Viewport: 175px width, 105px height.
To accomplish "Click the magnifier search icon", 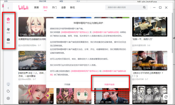I will click(x=144, y=8).
